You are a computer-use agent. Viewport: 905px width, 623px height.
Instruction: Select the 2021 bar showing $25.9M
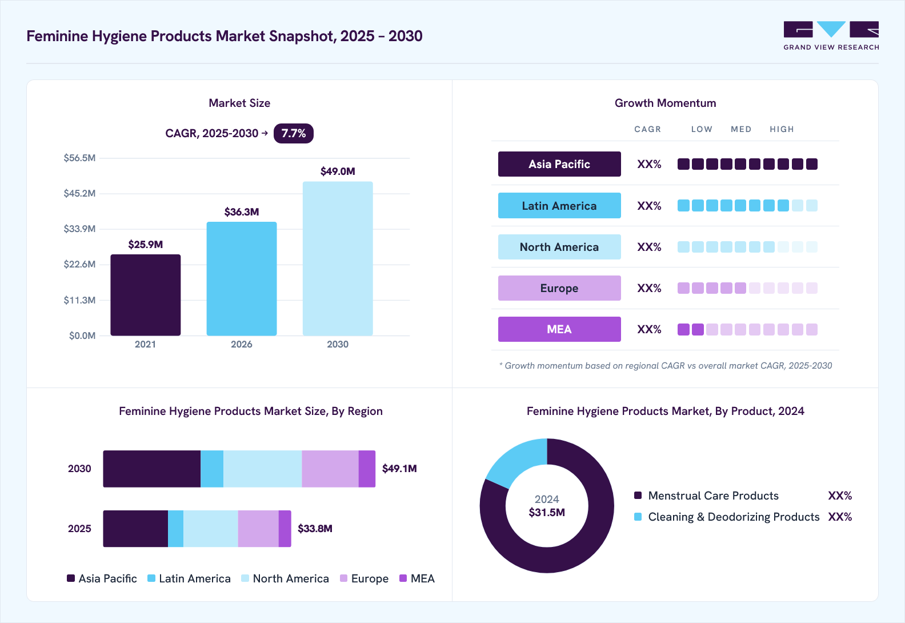(146, 295)
